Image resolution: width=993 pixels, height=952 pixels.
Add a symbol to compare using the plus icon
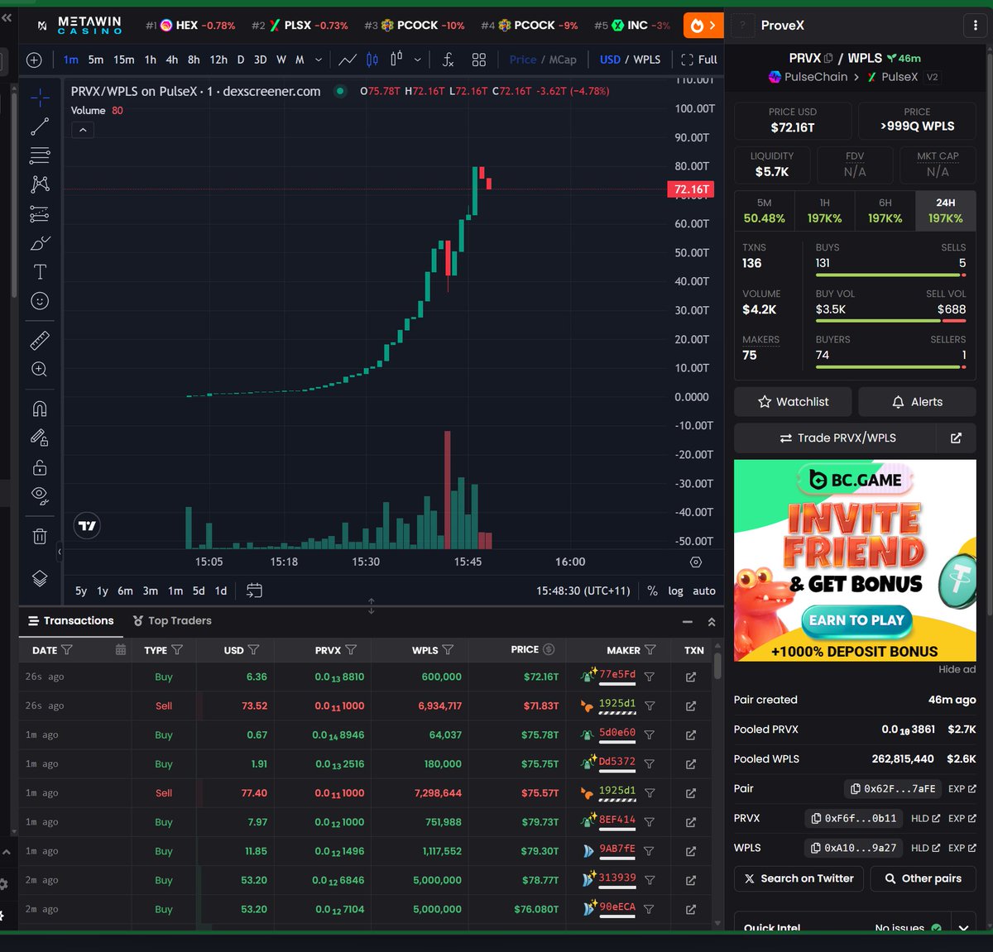coord(34,60)
